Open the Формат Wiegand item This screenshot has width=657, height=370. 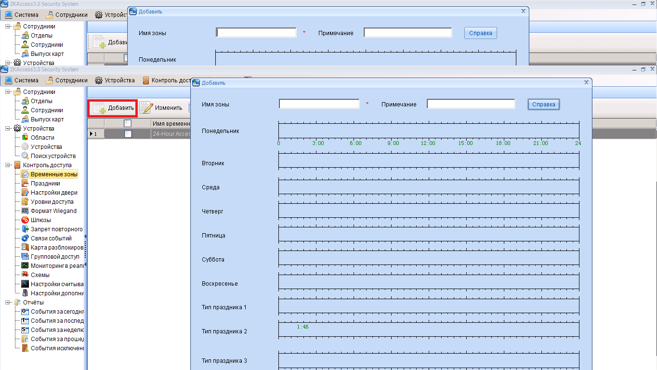pos(53,211)
